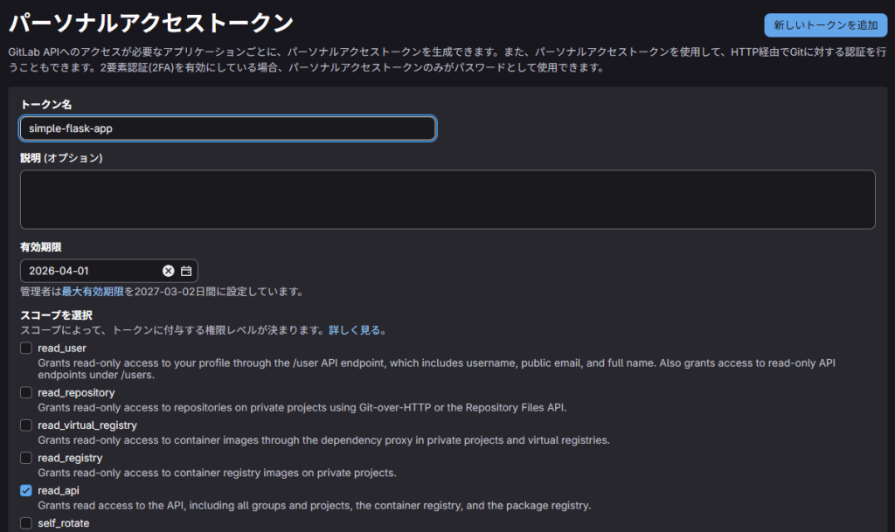Enable the read_registry scope checkbox

point(26,458)
